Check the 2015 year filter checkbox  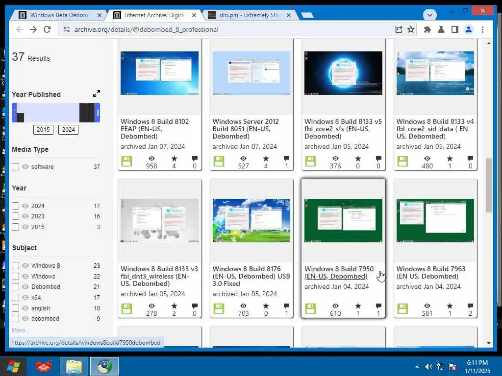click(x=15, y=227)
